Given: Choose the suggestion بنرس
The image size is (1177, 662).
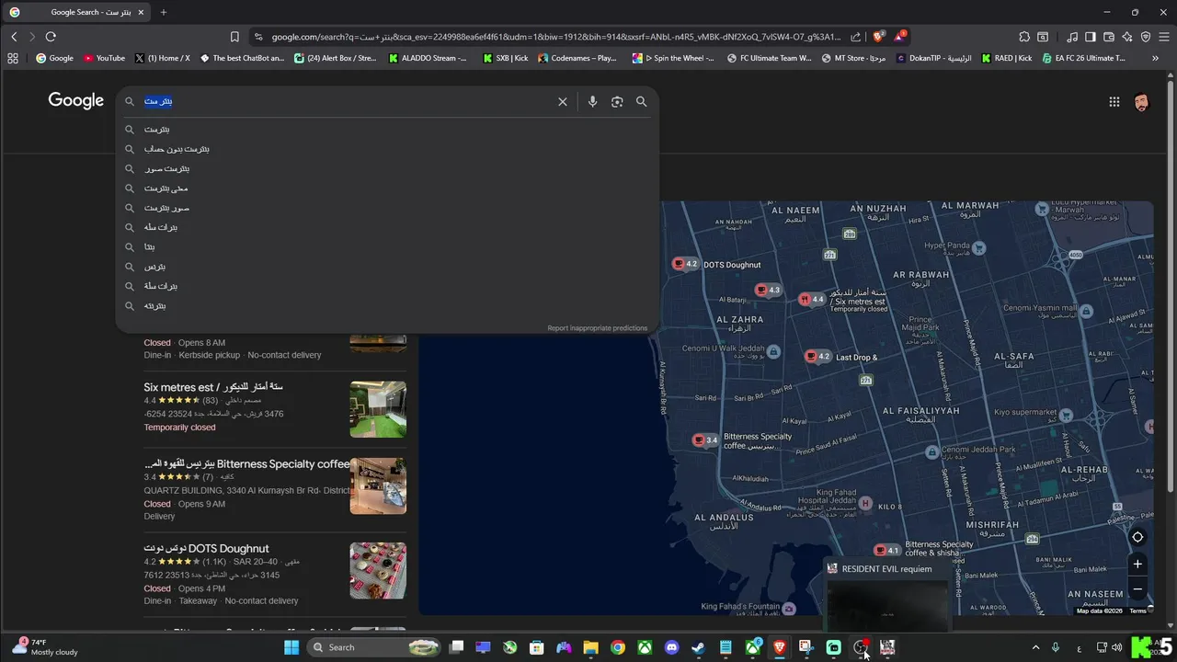Looking at the screenshot, I should pos(386,267).
